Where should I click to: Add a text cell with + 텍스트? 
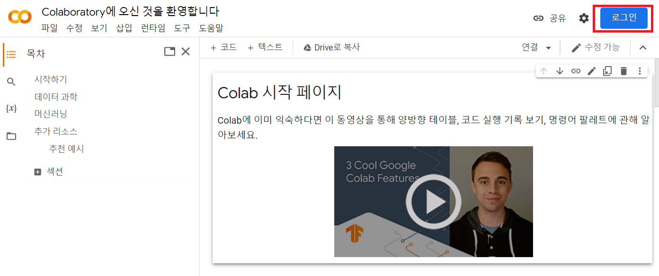[265, 47]
